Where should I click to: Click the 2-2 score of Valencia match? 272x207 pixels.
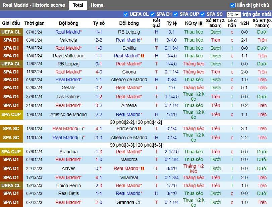pos(99,40)
